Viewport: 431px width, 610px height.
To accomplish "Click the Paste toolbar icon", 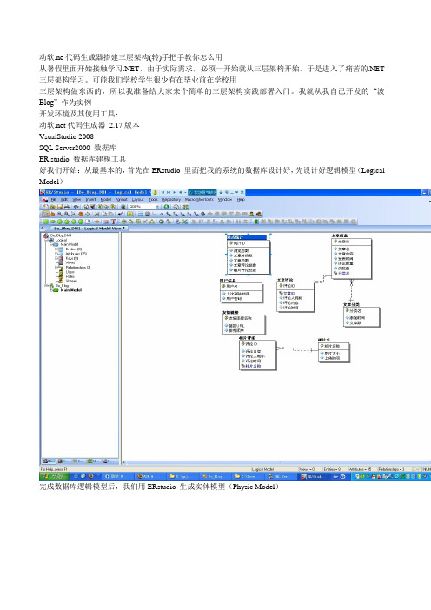I will (111, 214).
